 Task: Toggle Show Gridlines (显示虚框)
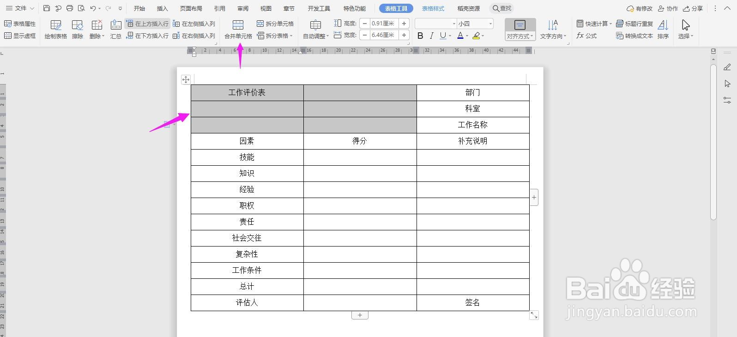pyautogui.click(x=20, y=36)
